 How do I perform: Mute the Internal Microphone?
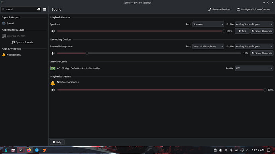(x=53, y=53)
